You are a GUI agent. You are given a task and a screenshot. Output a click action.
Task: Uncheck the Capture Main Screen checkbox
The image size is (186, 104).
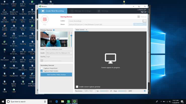coord(42,71)
